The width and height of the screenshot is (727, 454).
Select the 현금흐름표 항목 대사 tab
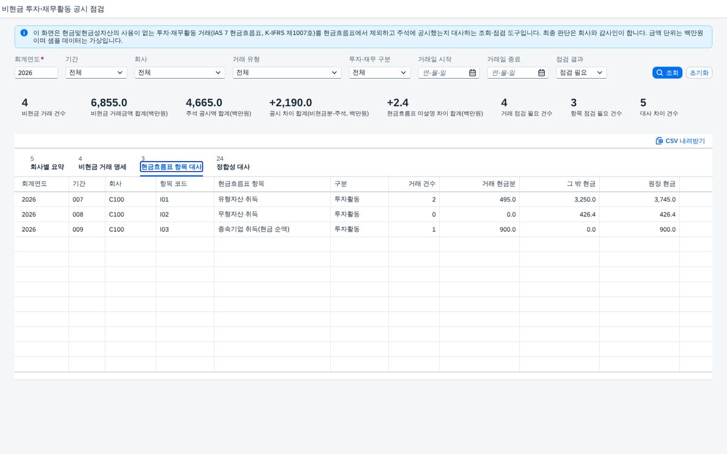click(x=171, y=166)
